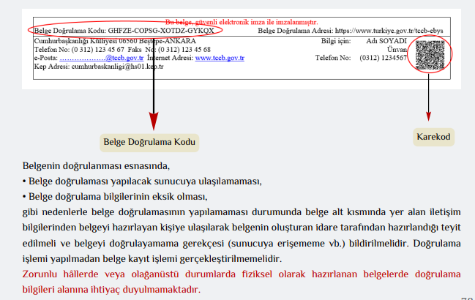This screenshot has height=300, width=475.
Task: Click the red line 'bilgileri alanına ihtiyaç duyulmamaktadır.'
Action: tap(111, 290)
